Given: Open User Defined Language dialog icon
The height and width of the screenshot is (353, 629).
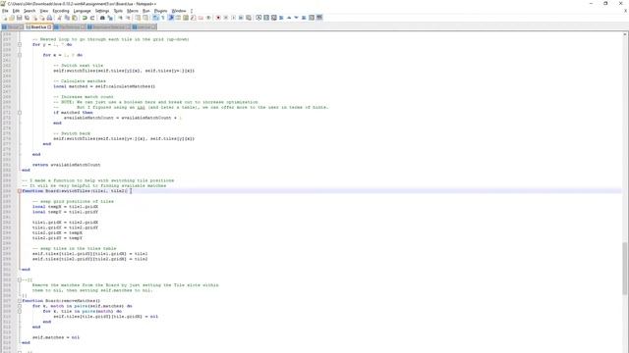Looking at the screenshot, I should (x=178, y=18).
